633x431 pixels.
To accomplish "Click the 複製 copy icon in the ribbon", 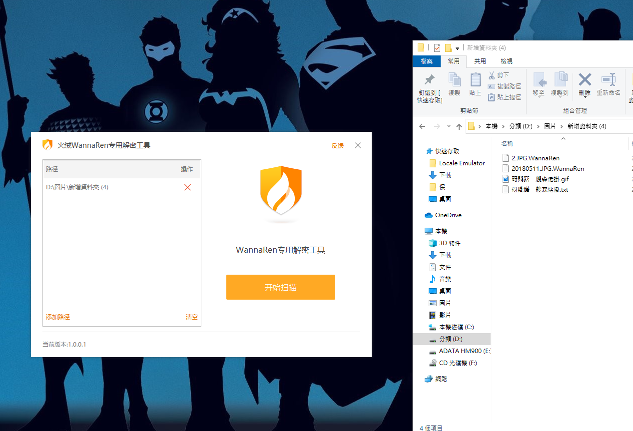I will 454,80.
